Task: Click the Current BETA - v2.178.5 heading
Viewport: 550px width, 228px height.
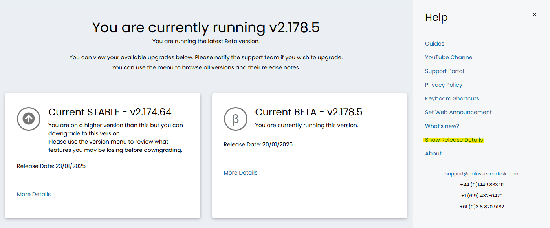Action: (309, 112)
